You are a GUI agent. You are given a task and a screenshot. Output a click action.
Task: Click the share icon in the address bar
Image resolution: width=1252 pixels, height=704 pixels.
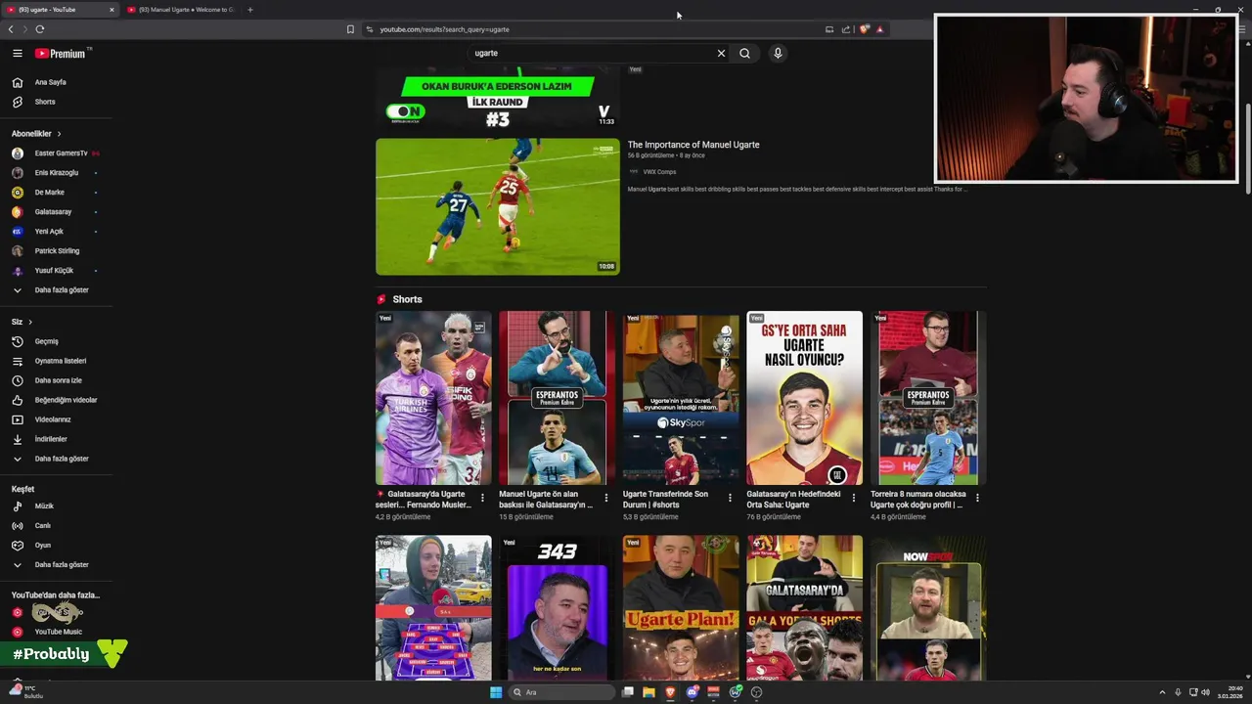846,29
